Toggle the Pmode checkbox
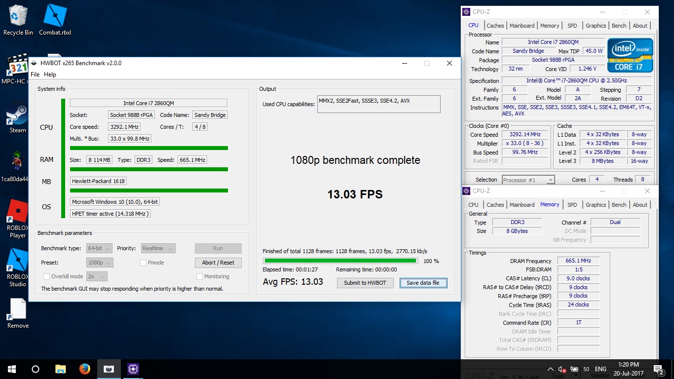Image resolution: width=674 pixels, height=379 pixels. click(x=143, y=263)
